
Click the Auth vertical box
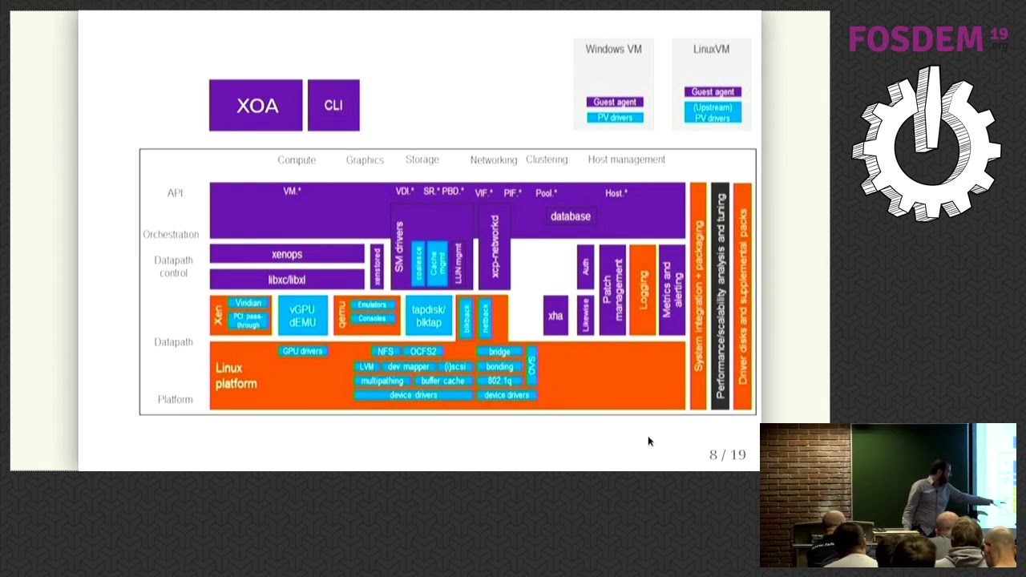(585, 268)
